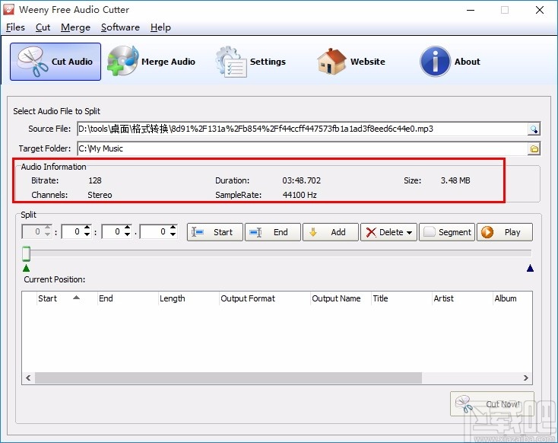Click the position slider thumb

(26, 253)
